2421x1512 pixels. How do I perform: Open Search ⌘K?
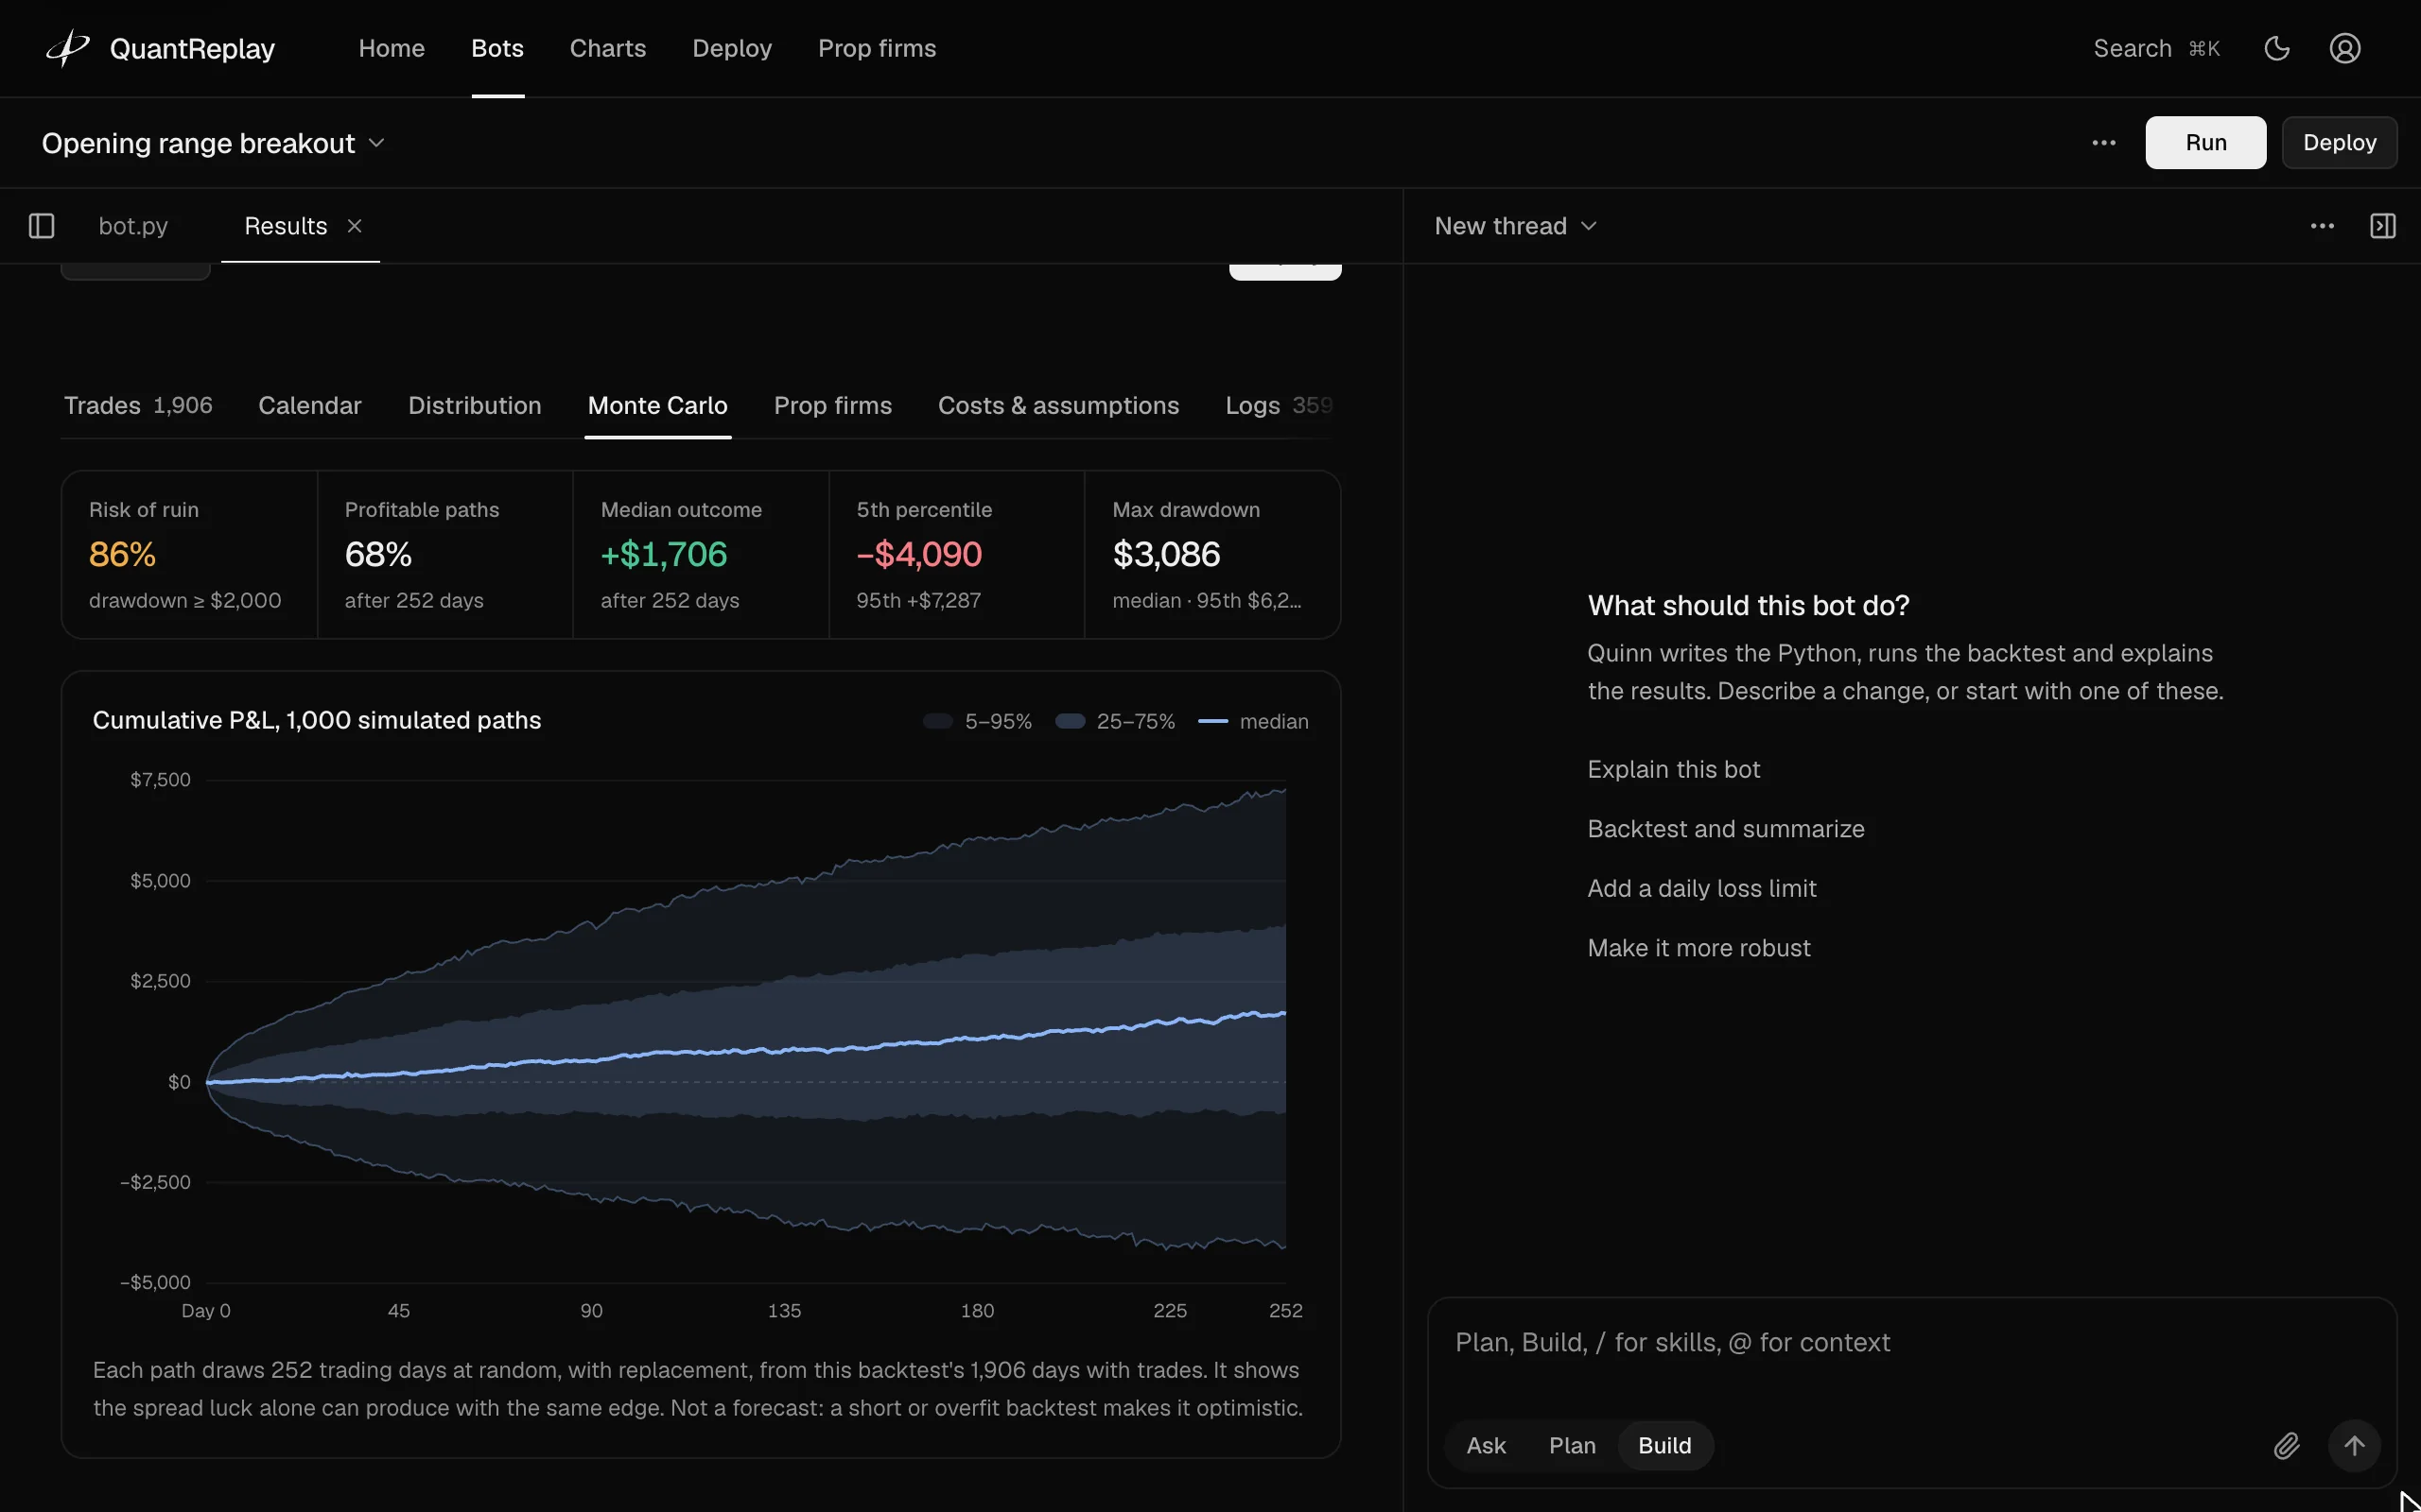[x=2156, y=48]
